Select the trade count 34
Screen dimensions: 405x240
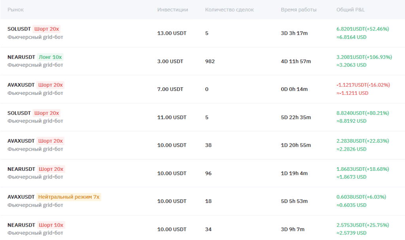coord(208,229)
